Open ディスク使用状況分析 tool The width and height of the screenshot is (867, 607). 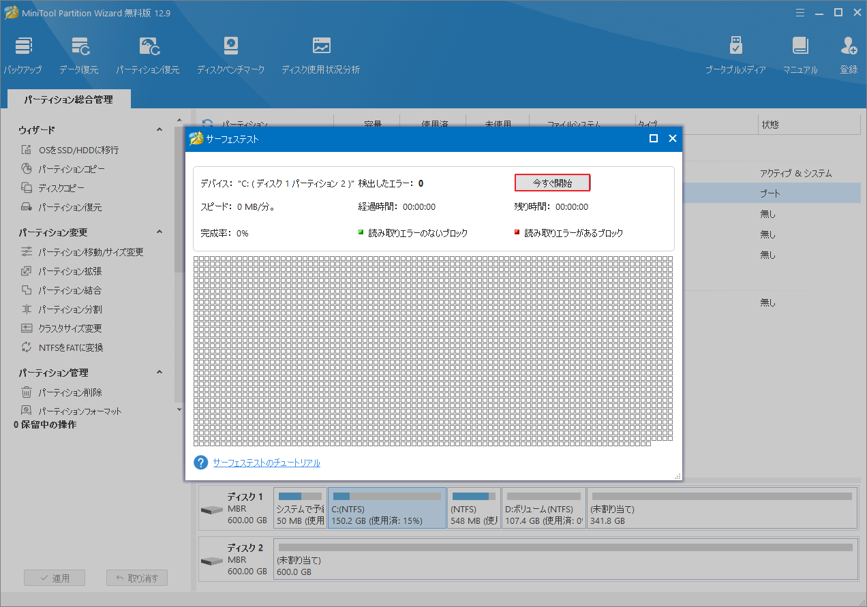[320, 55]
